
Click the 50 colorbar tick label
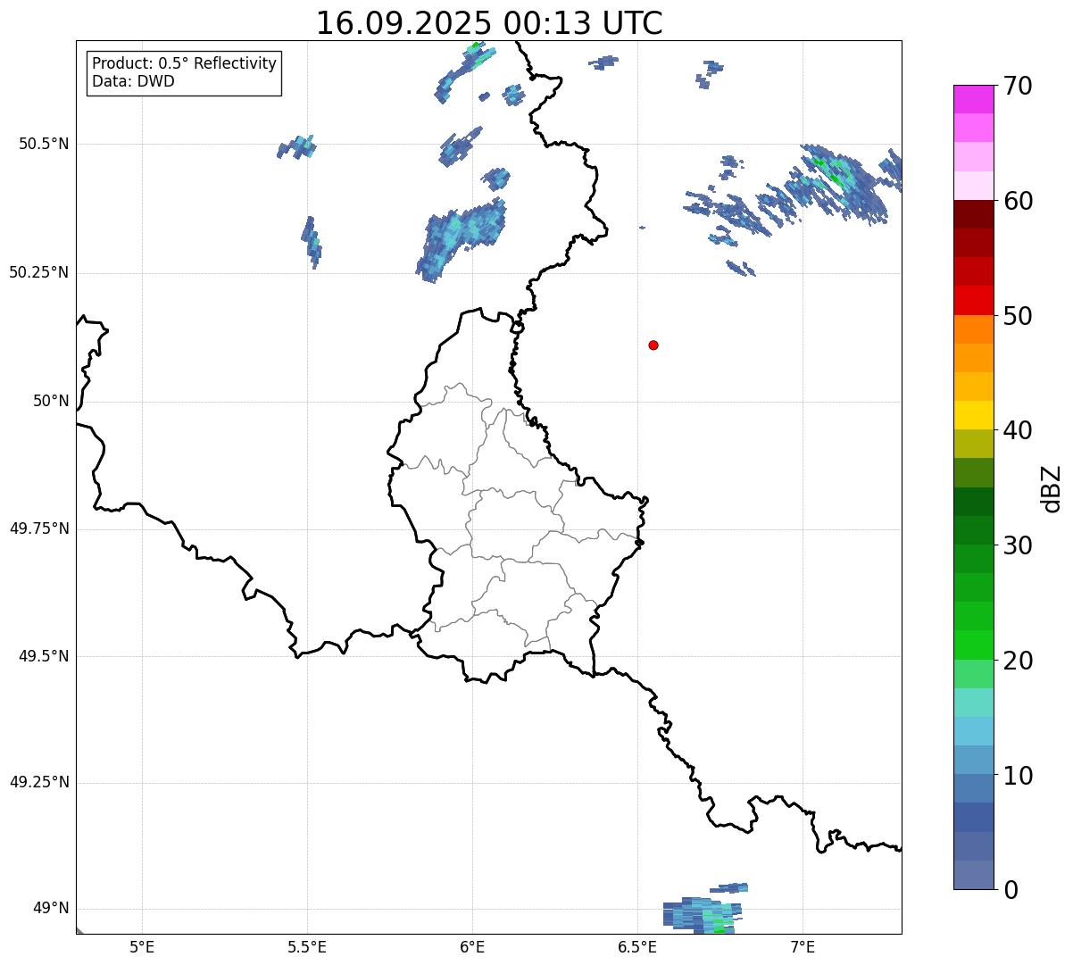click(x=1018, y=316)
